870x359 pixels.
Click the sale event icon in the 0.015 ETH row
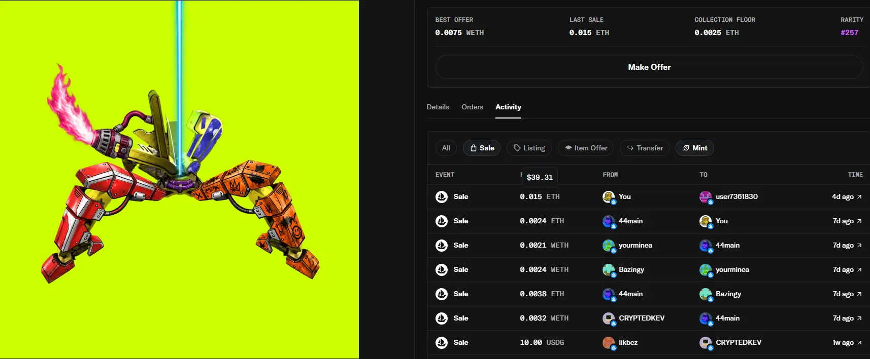click(x=442, y=197)
